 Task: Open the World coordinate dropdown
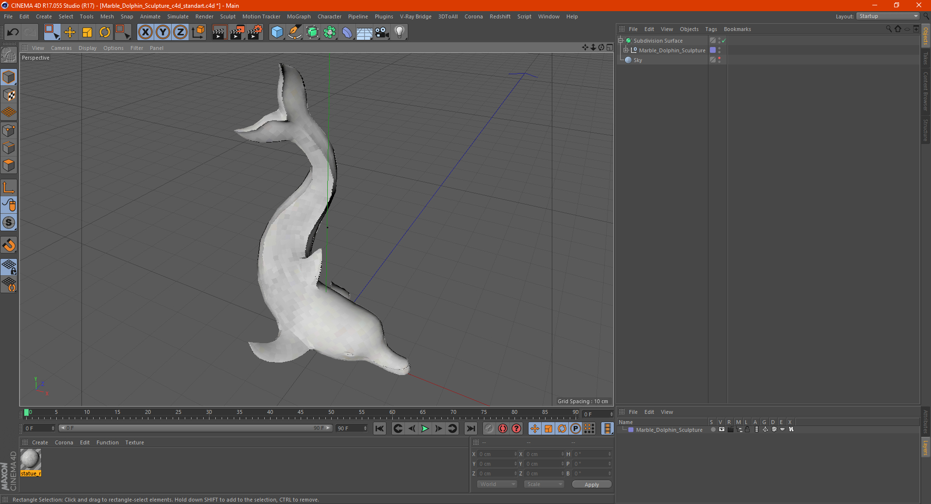497,484
